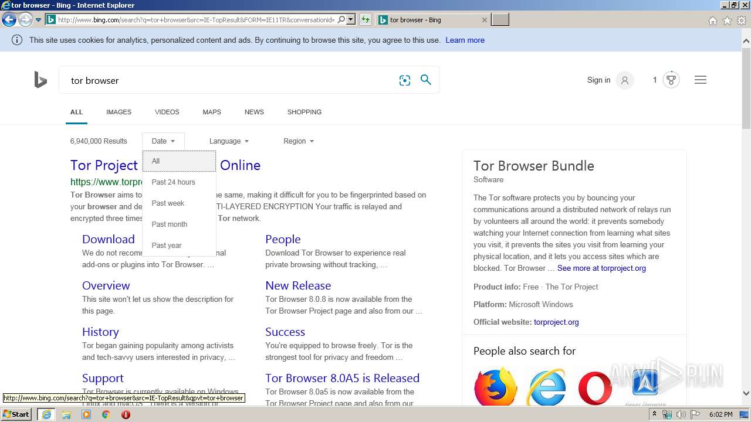
Task: Open the File Explorer taskbar icon
Action: click(66, 414)
